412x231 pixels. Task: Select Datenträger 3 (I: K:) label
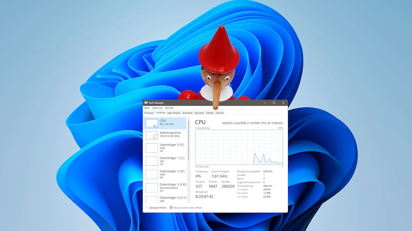point(173,184)
